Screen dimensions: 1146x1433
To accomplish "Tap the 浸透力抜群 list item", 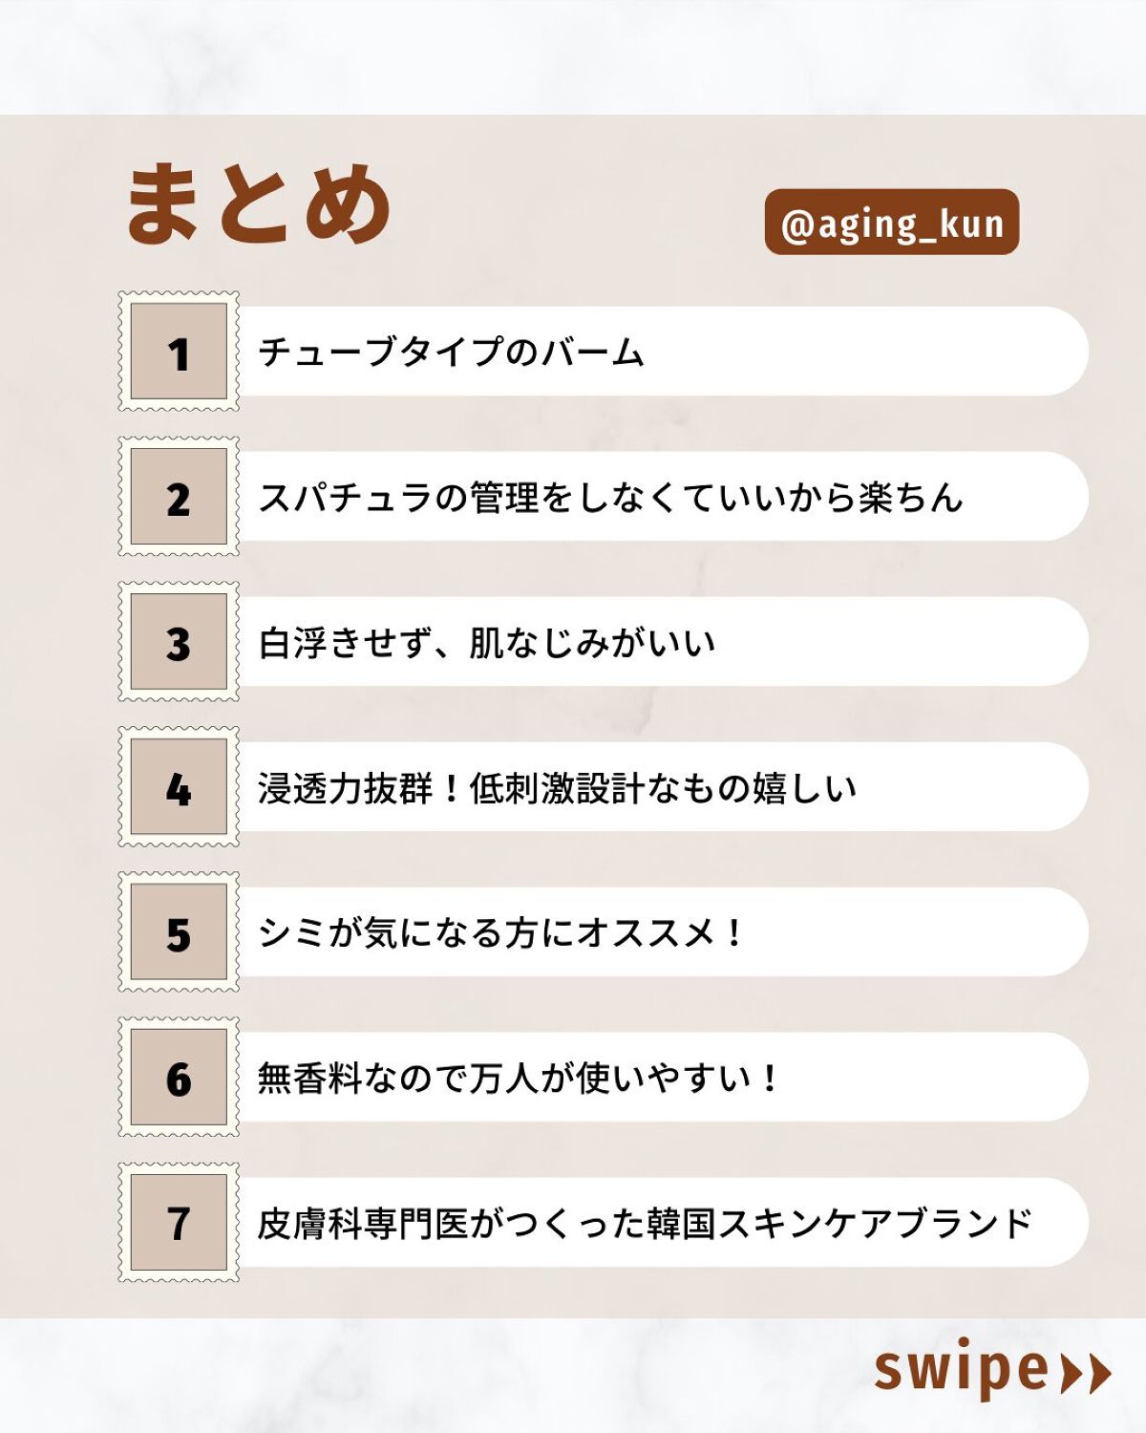I will pyautogui.click(x=659, y=787).
